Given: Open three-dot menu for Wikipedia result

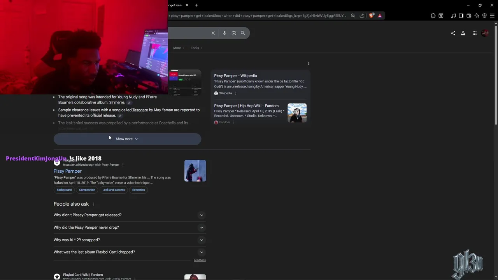Looking at the screenshot, I should tap(123, 165).
